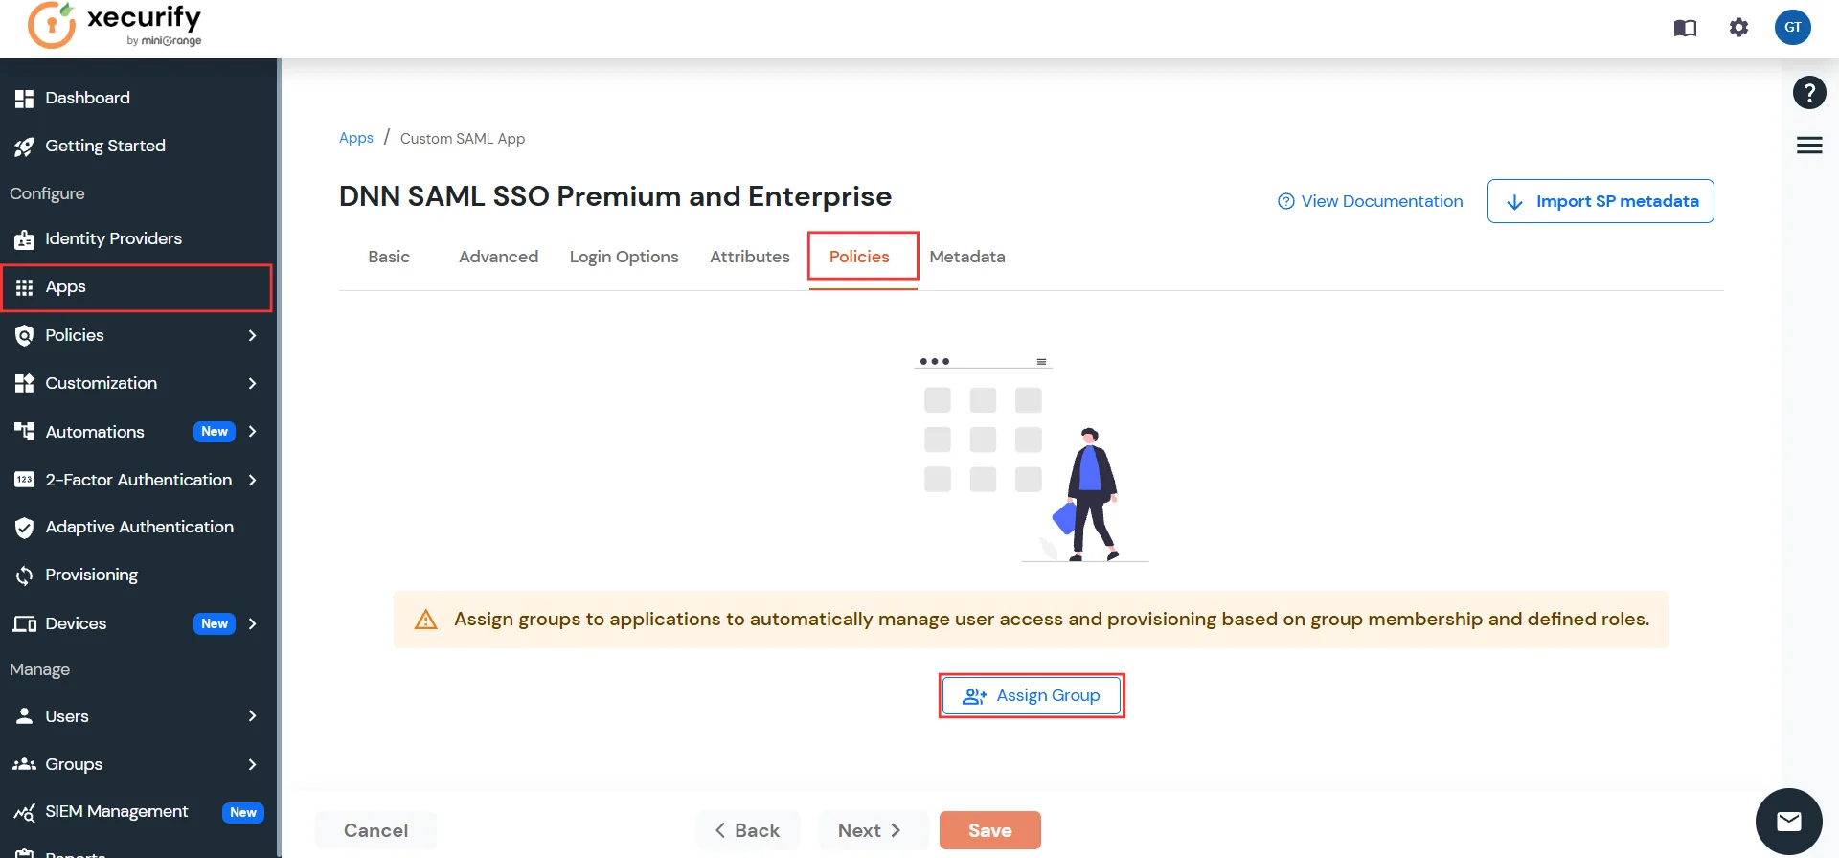
Task: Click the View Documentation help circle icon
Action: coord(1286,201)
